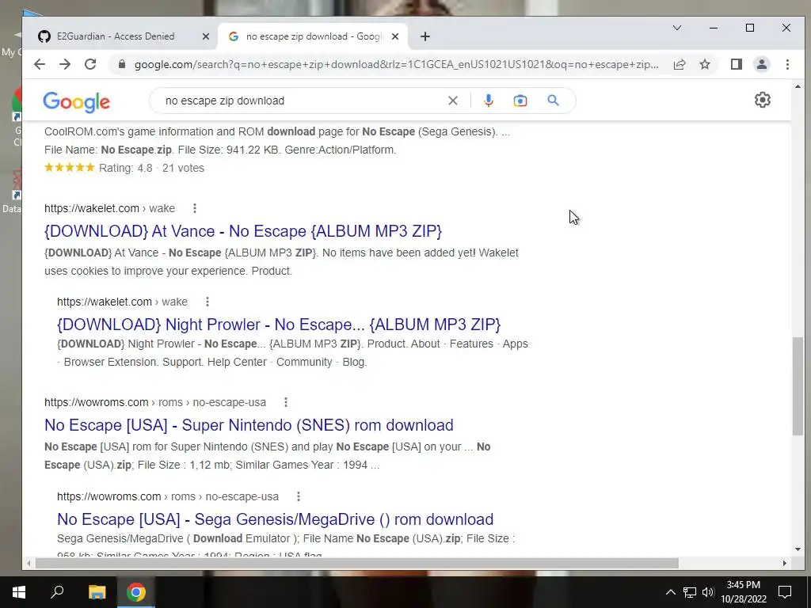Go forward in browser history

point(65,64)
